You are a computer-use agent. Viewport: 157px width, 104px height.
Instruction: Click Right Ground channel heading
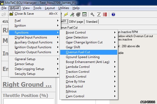tap(27, 85)
